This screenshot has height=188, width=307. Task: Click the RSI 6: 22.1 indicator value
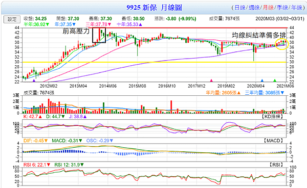click(x=37, y=165)
